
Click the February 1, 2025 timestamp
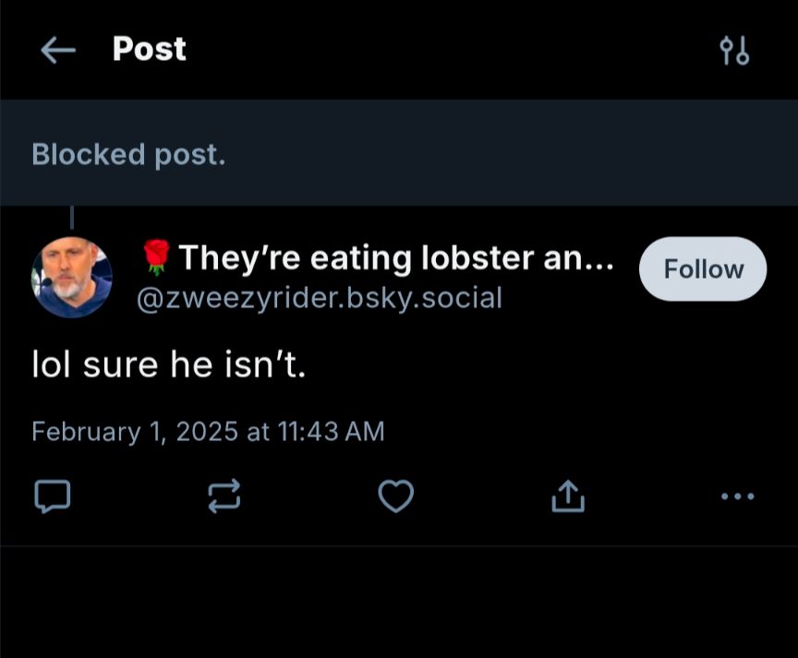click(x=208, y=431)
